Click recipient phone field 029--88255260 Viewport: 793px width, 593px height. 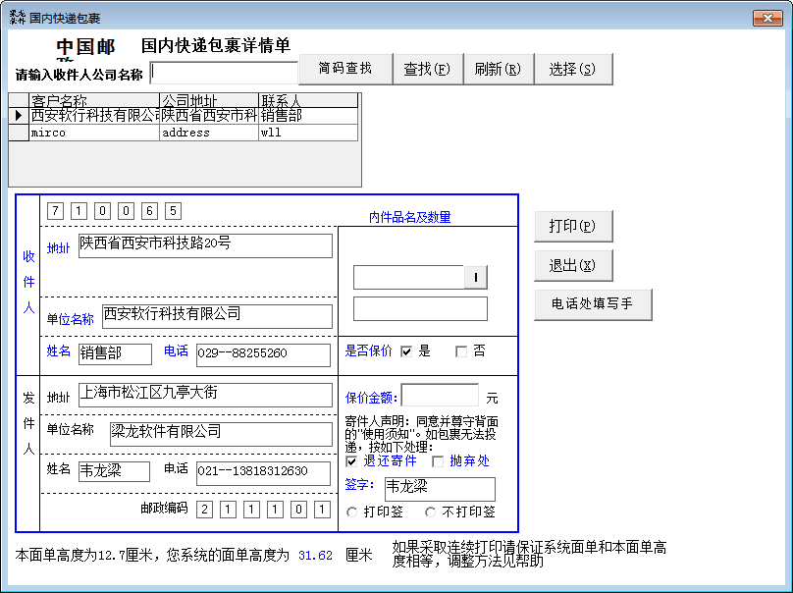(x=263, y=354)
